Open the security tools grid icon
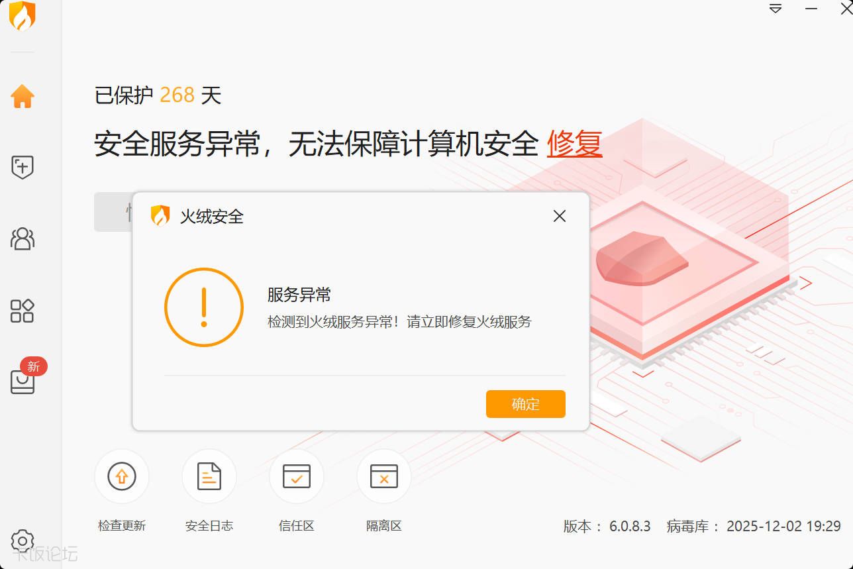 (x=23, y=310)
